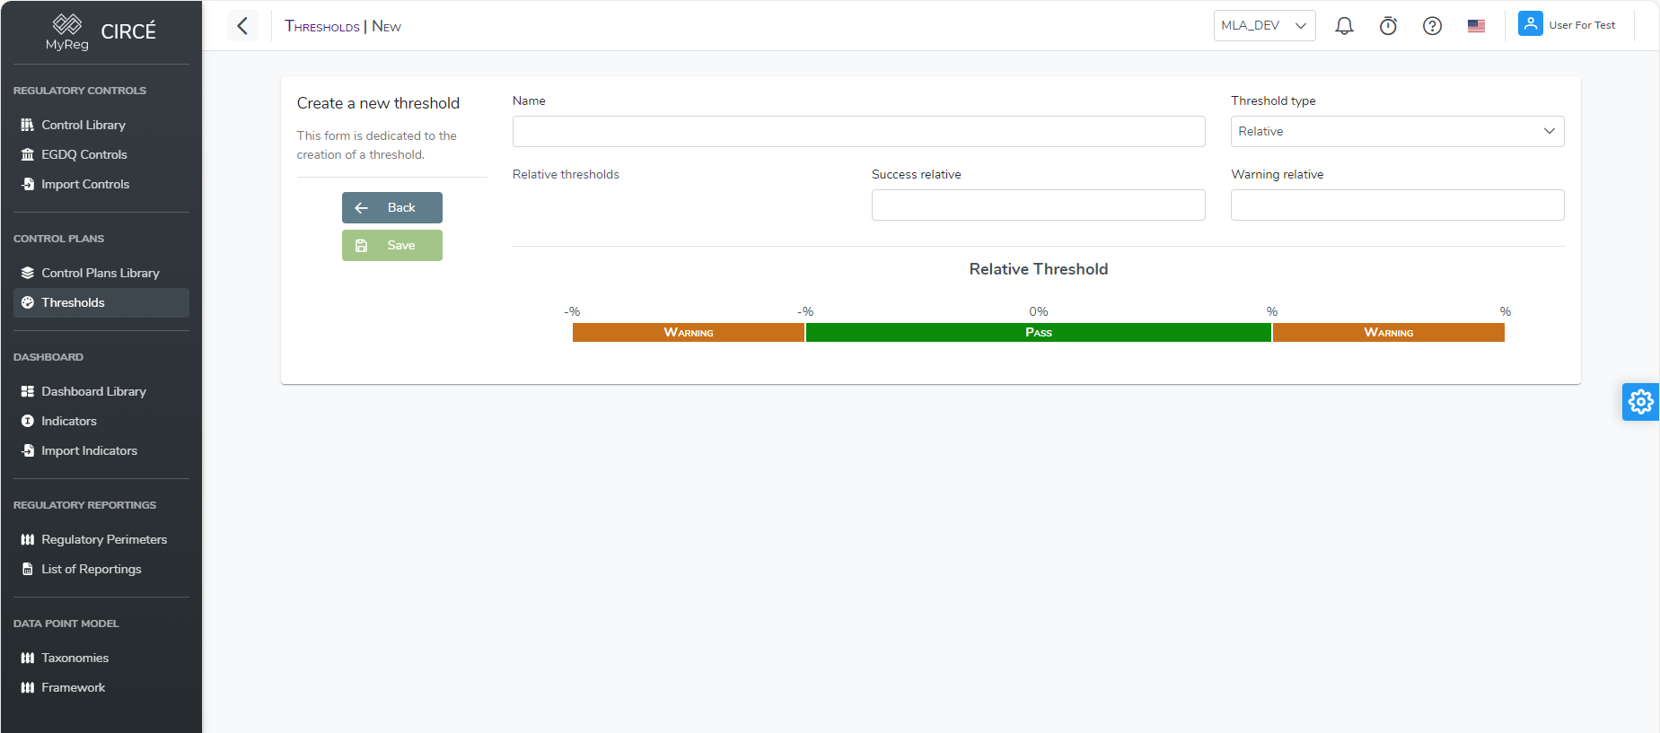Screen dimensions: 1660x733
Task: Expand the MLA_DEV environment dropdown
Action: pyautogui.click(x=1264, y=26)
